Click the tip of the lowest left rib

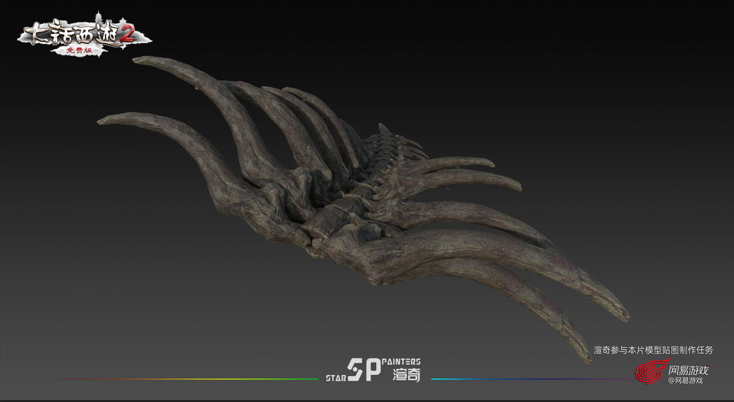pos(104,121)
